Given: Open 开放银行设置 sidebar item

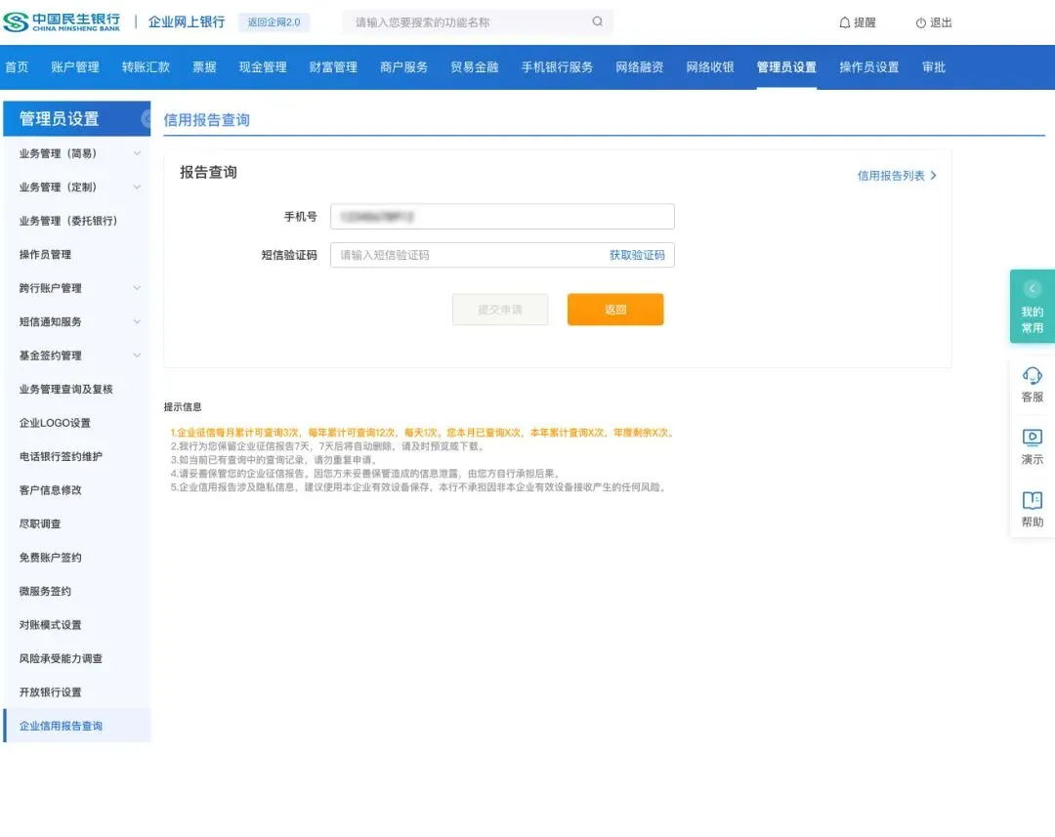Looking at the screenshot, I should 77,691.
